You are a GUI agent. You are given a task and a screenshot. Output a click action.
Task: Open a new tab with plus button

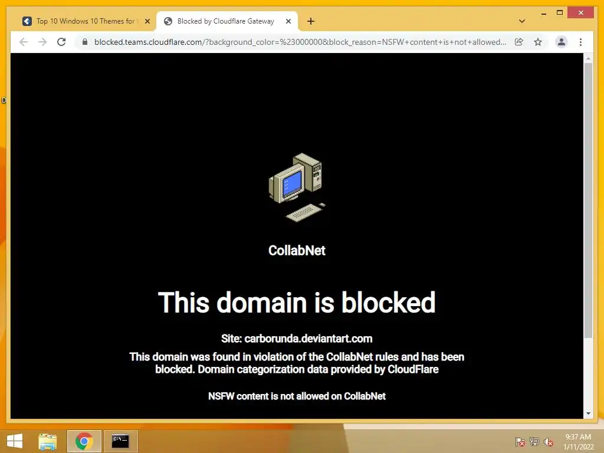(x=311, y=21)
